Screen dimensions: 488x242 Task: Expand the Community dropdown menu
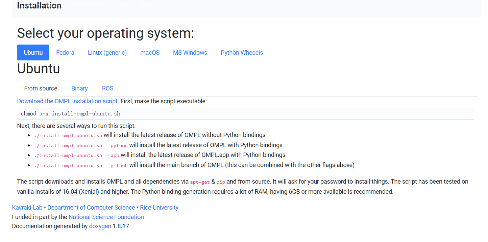click(86, 4)
